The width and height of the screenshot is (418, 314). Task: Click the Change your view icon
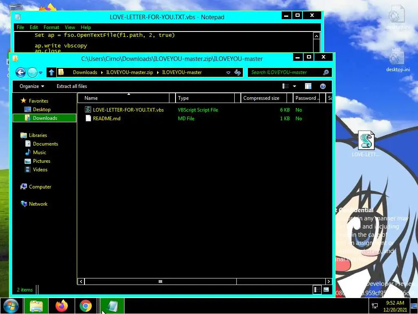pyautogui.click(x=285, y=86)
